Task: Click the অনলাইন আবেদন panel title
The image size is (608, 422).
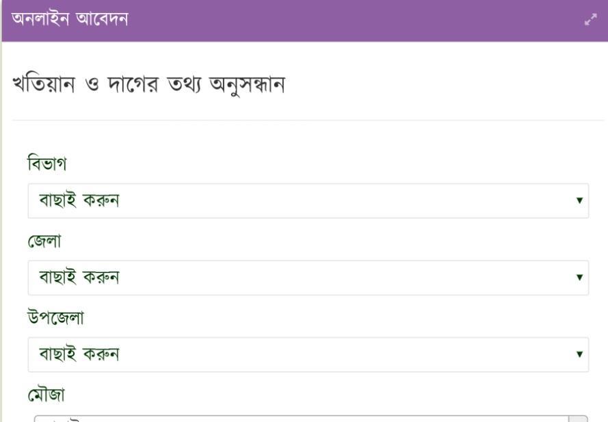Action: [70, 20]
